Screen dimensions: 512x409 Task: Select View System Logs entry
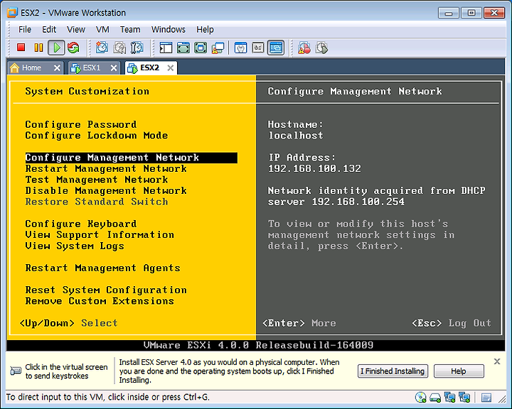[x=75, y=246]
